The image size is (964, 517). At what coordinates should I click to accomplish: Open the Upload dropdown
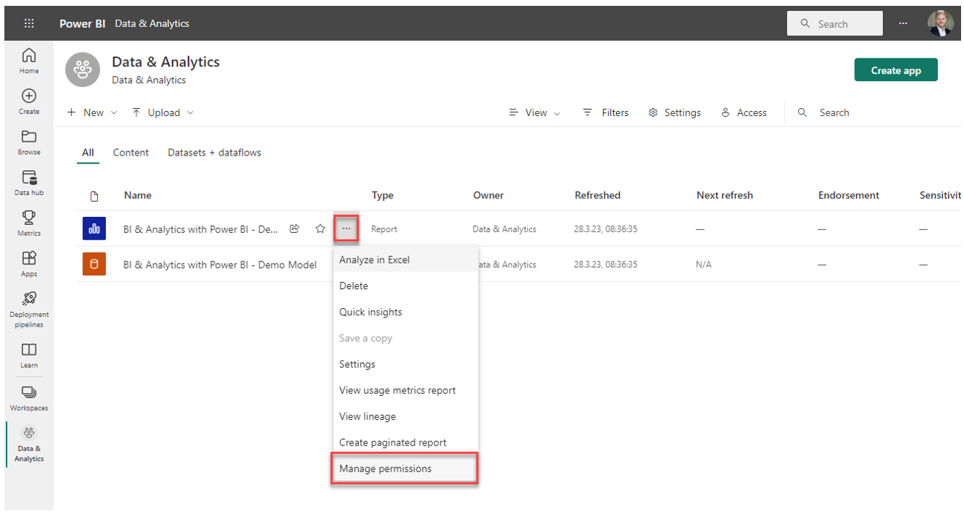(163, 112)
